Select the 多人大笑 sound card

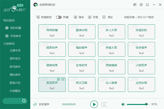(x=112, y=32)
